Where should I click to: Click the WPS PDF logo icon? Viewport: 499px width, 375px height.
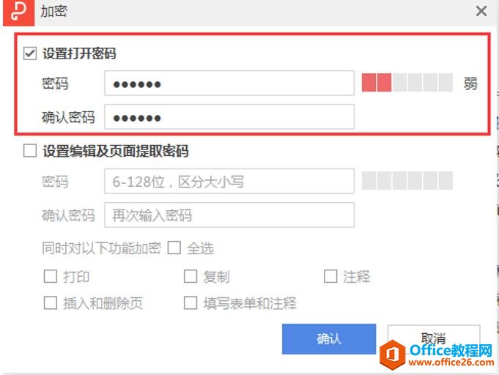(x=18, y=12)
